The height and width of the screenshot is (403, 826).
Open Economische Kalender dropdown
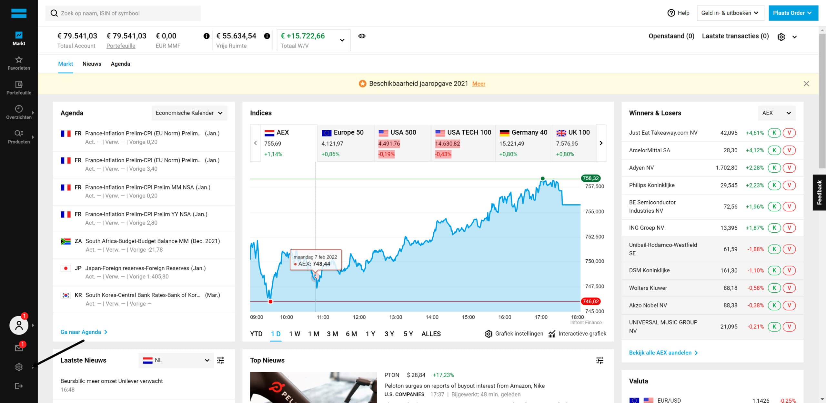(189, 113)
